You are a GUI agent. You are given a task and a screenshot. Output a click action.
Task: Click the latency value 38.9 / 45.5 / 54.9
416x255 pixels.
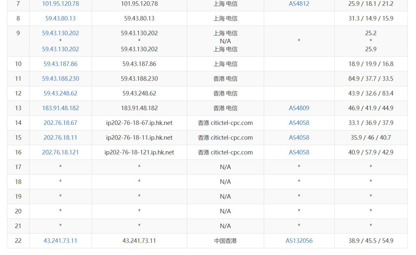[x=371, y=241]
